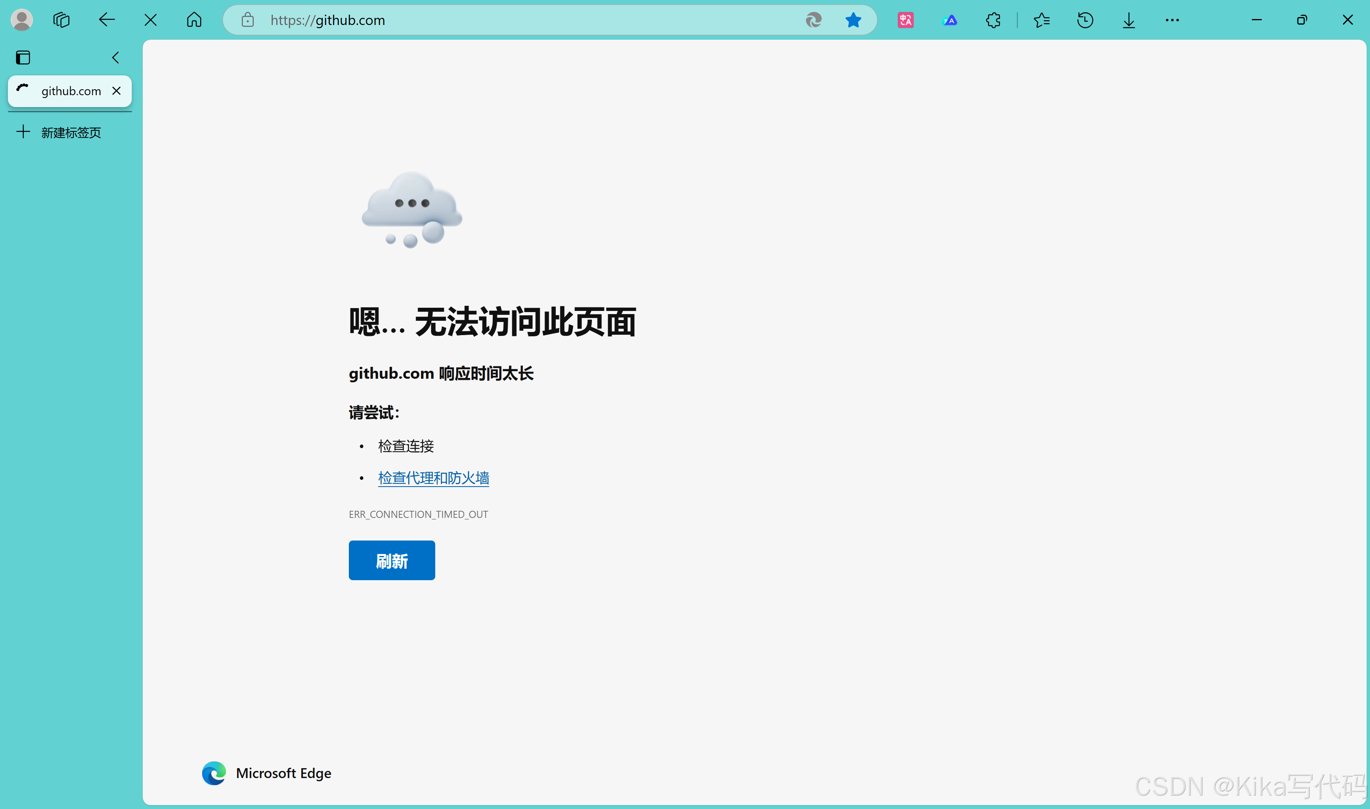1370x809 pixels.
Task: Open the 检查代理和防火墙 link
Action: click(434, 478)
